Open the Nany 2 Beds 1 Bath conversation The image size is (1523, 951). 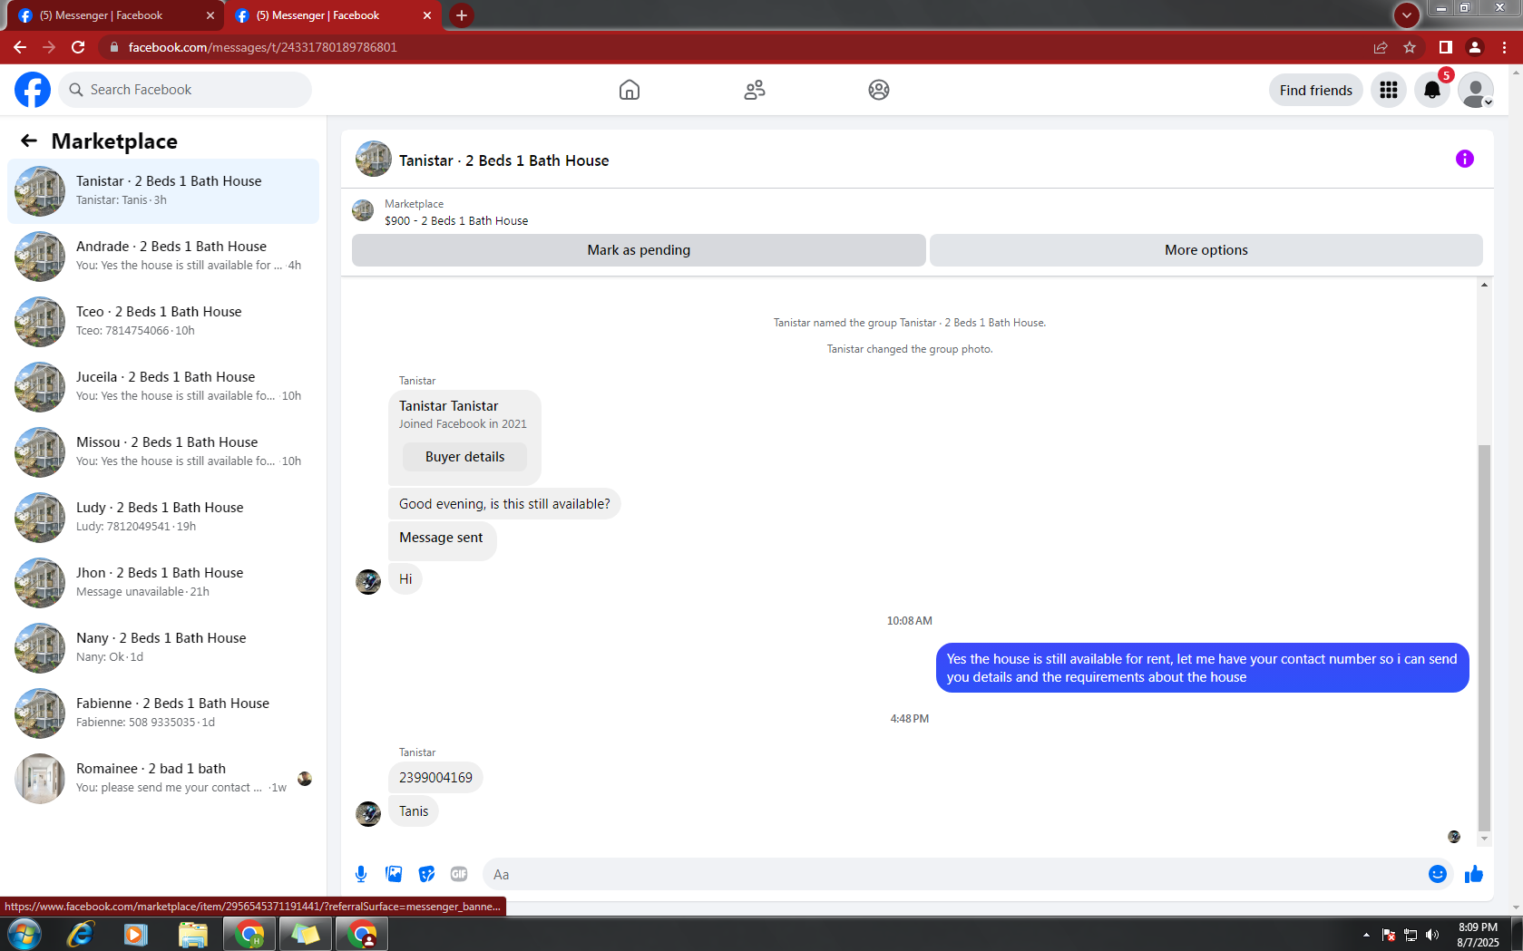pos(163,648)
